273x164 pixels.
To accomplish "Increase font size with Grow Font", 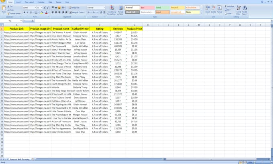I will pos(45,8).
